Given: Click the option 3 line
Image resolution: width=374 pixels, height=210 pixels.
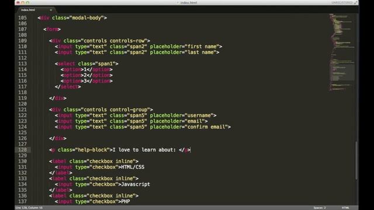Looking at the screenshot, I should coord(86,81).
